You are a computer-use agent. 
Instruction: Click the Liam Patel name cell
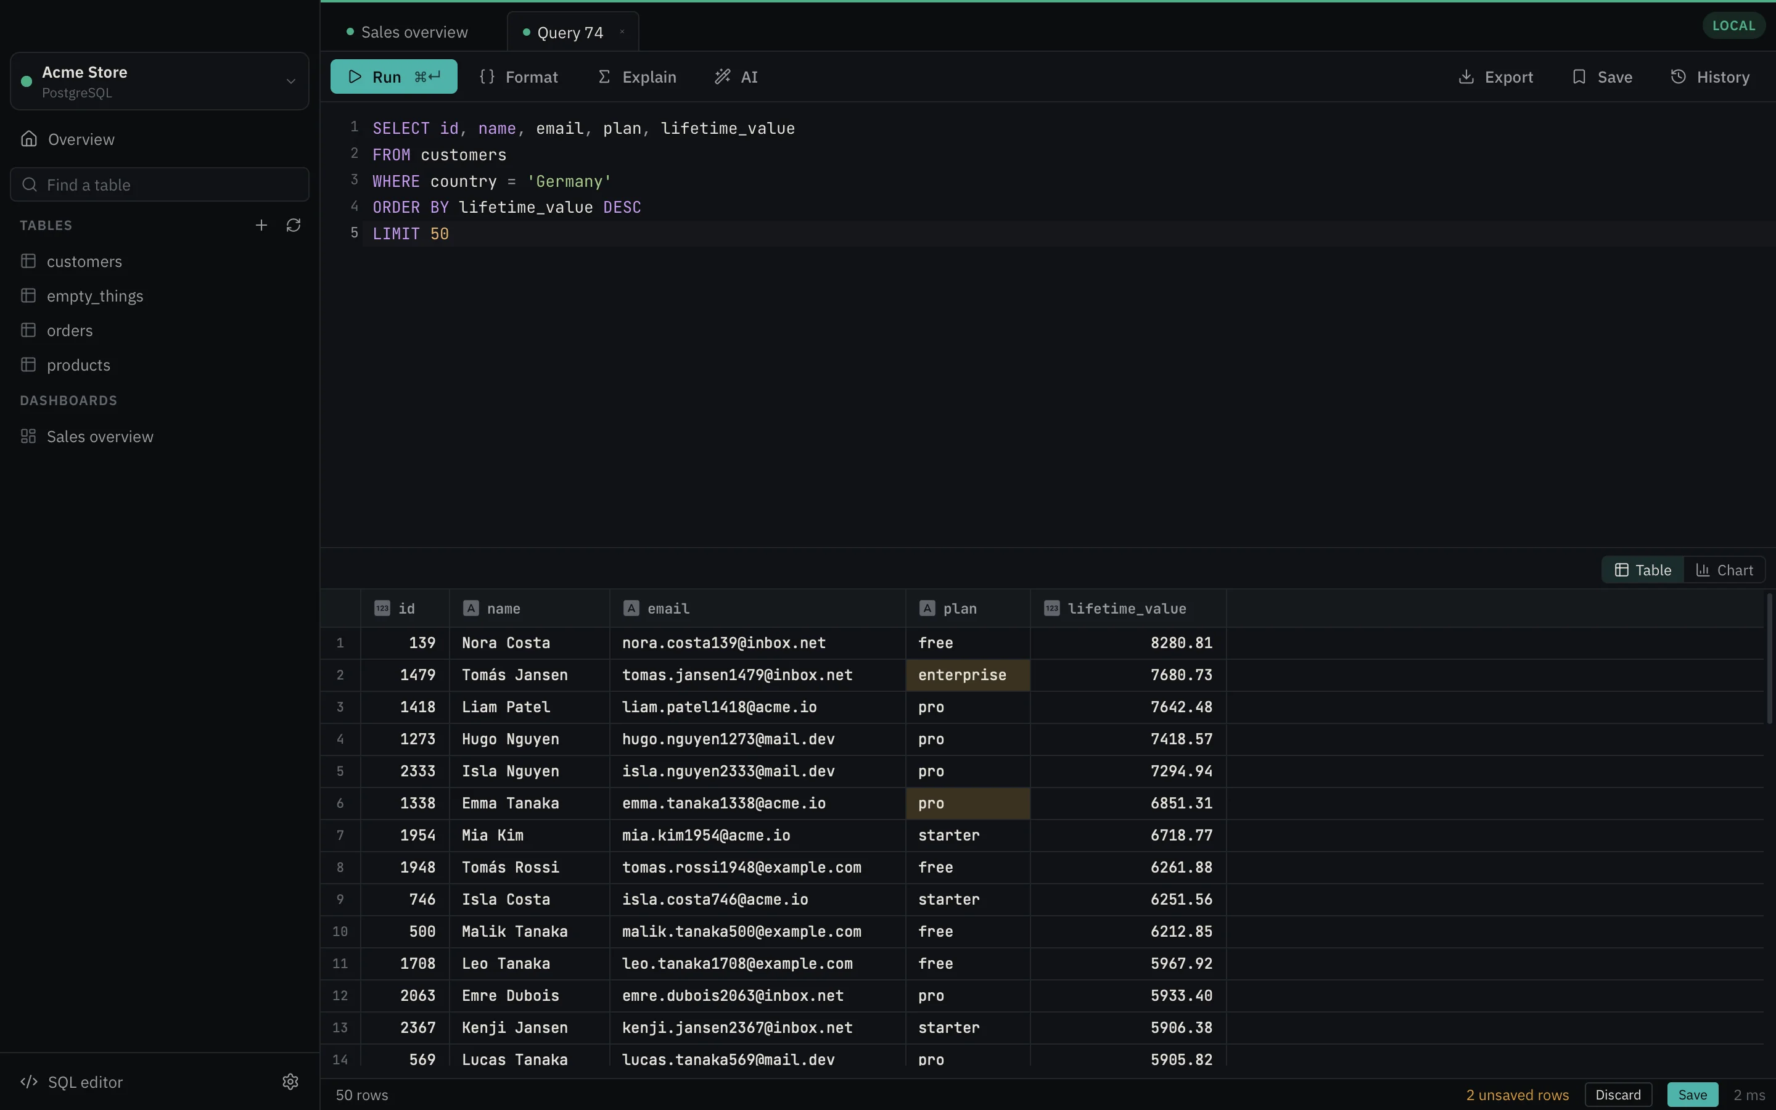(529, 707)
